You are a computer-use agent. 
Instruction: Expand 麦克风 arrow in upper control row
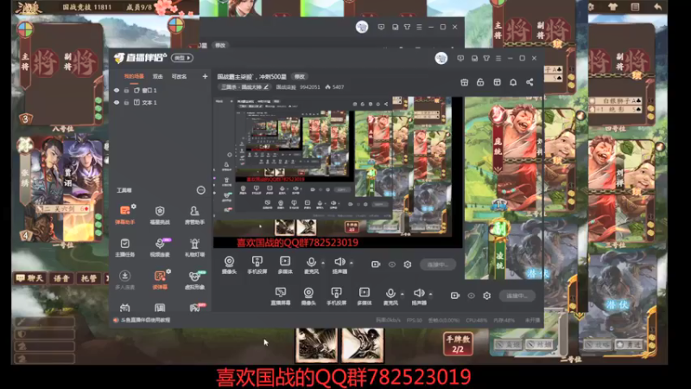coord(323,263)
